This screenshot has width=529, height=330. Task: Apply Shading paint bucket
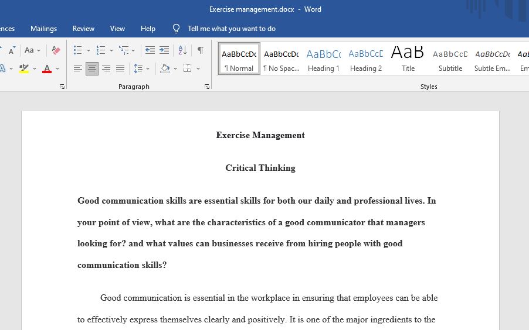pyautogui.click(x=165, y=68)
